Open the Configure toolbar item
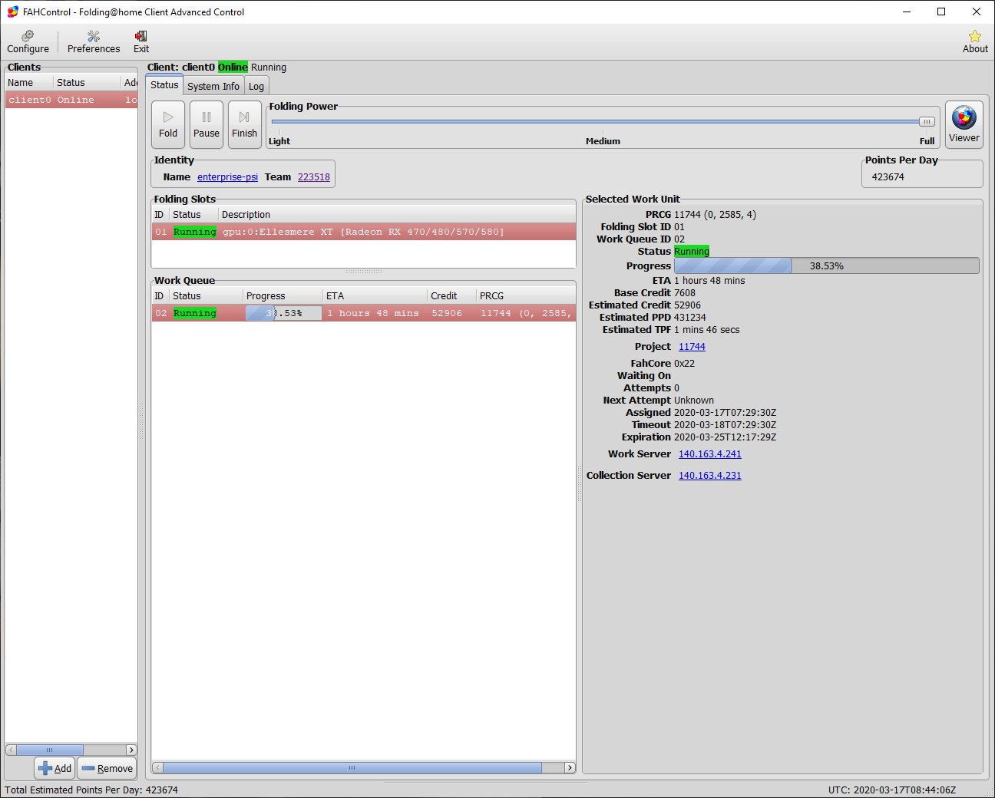This screenshot has width=995, height=798. [28, 42]
